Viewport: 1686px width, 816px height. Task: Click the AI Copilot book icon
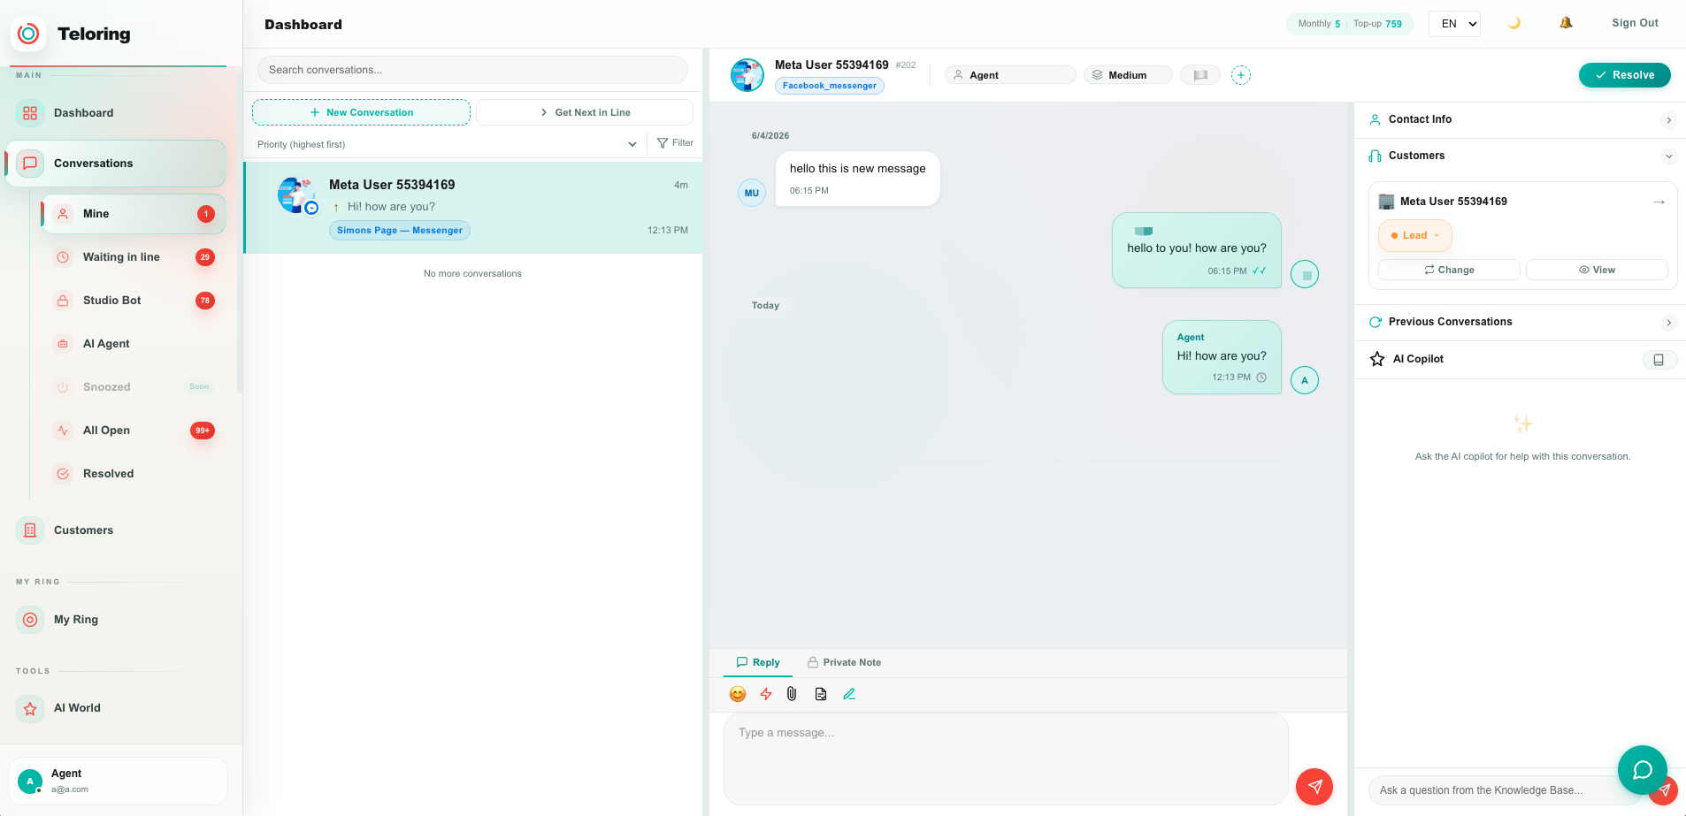(1659, 360)
